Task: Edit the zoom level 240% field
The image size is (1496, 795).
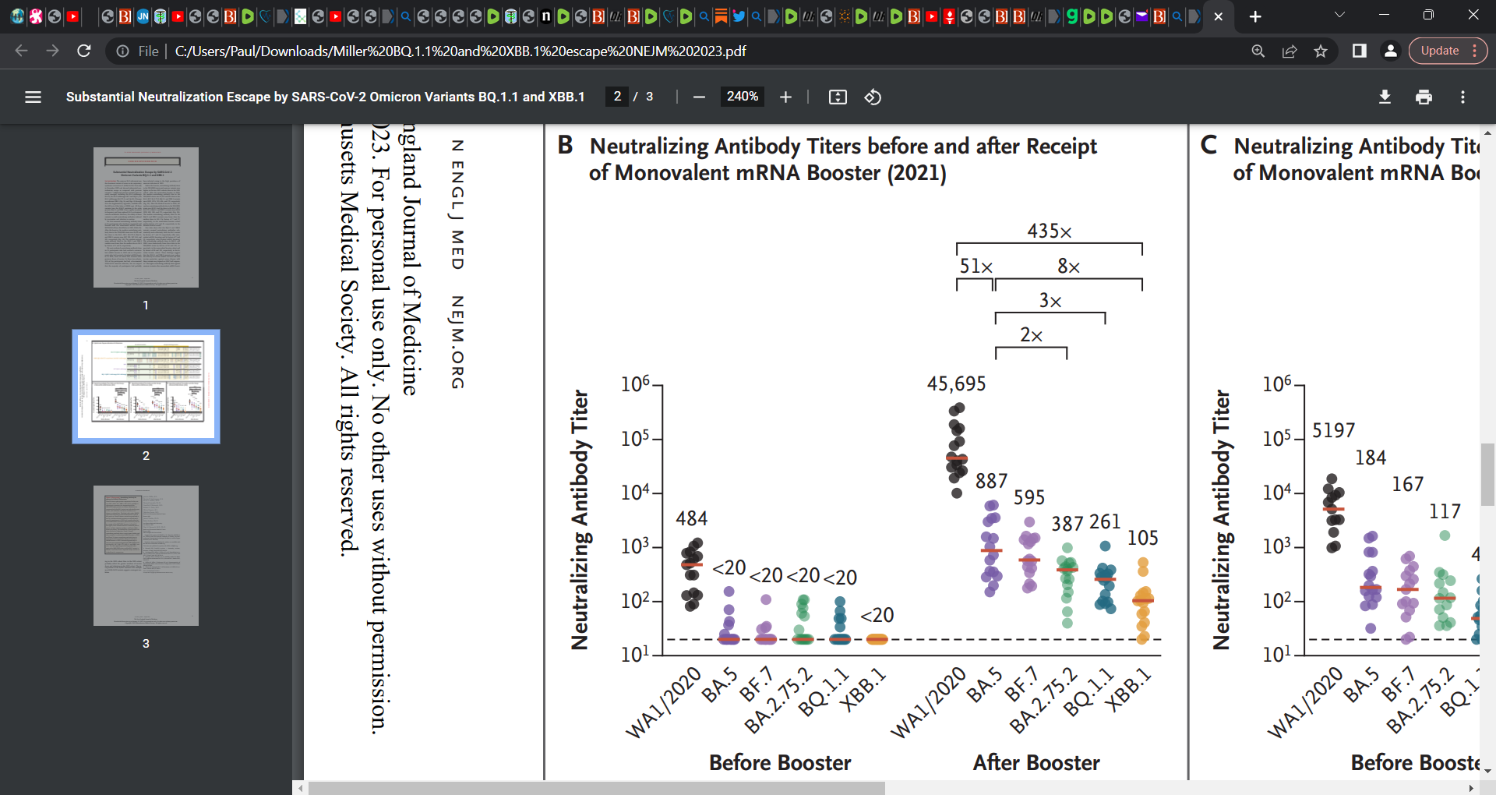Action: (743, 97)
